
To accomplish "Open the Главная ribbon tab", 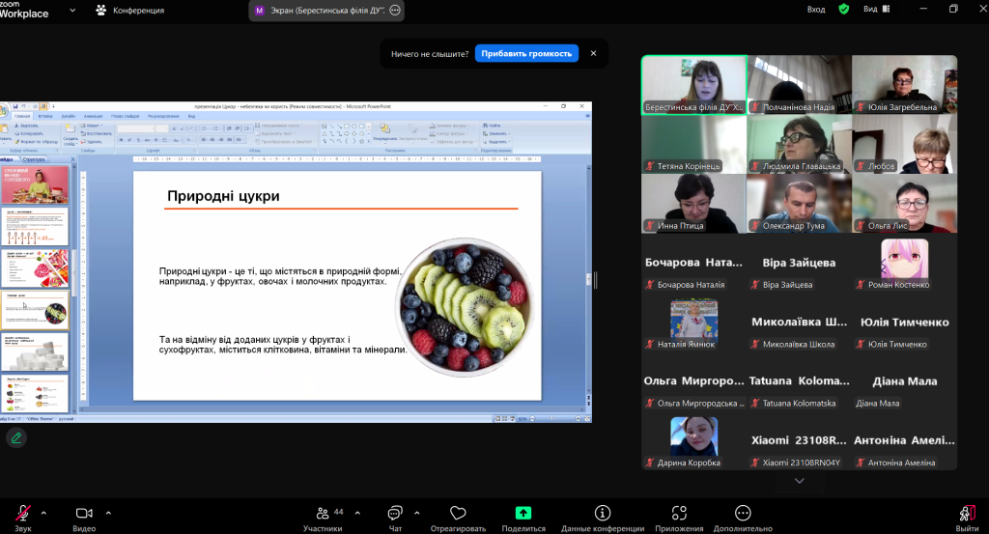I will pos(22,116).
